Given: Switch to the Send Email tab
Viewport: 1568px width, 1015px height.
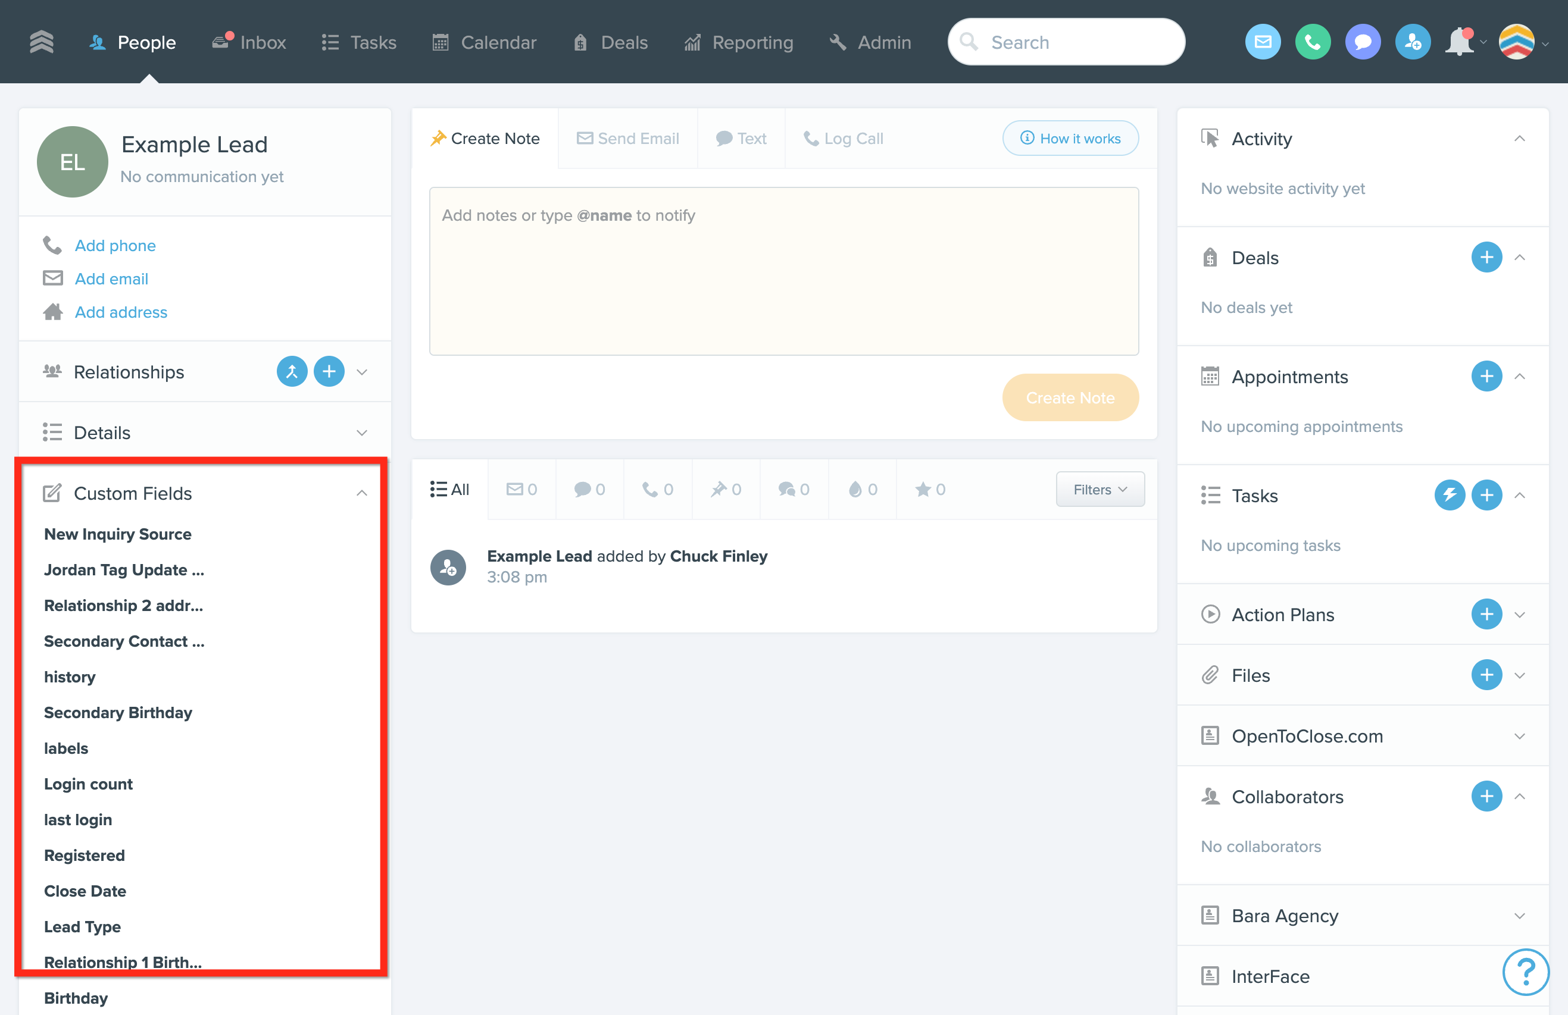Looking at the screenshot, I should point(627,138).
